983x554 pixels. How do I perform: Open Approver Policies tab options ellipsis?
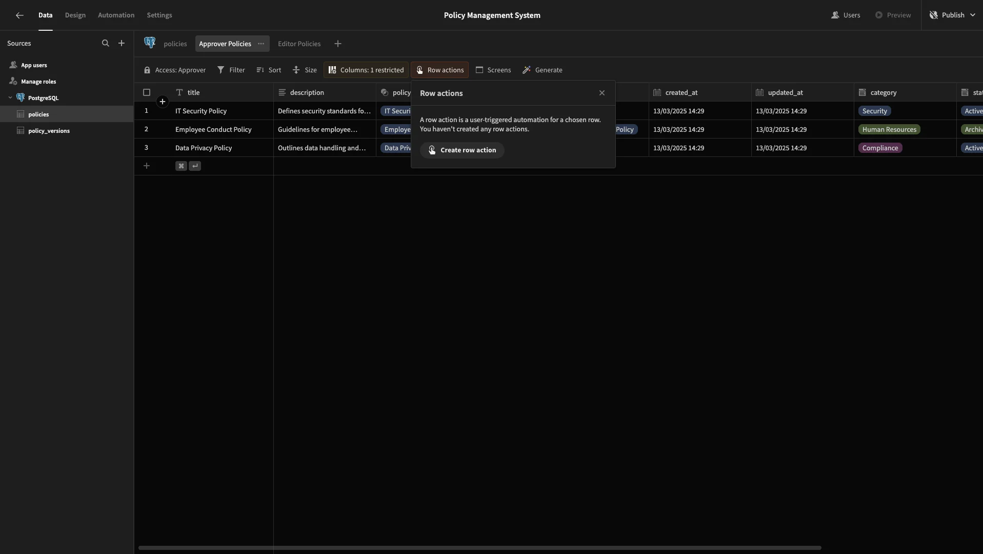pos(261,44)
